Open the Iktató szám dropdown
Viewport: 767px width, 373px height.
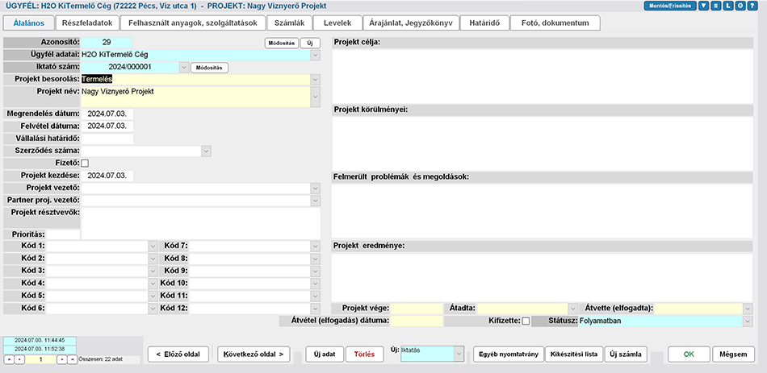click(x=184, y=68)
